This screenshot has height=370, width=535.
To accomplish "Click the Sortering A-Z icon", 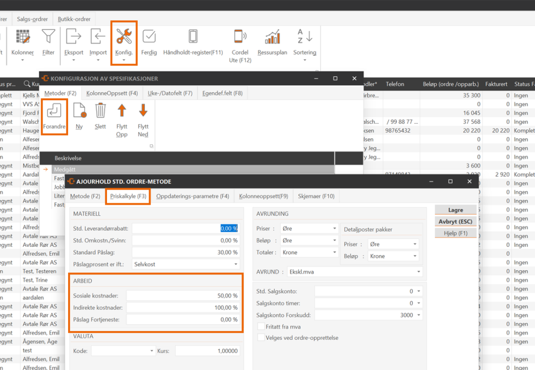I will [305, 36].
